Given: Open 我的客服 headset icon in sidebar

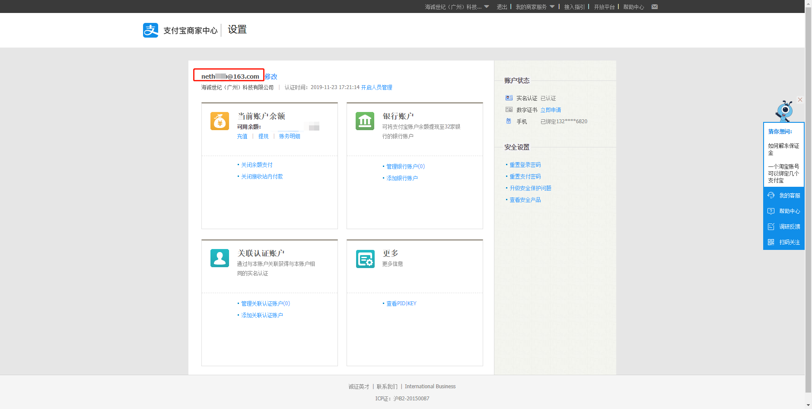Looking at the screenshot, I should click(x=771, y=195).
